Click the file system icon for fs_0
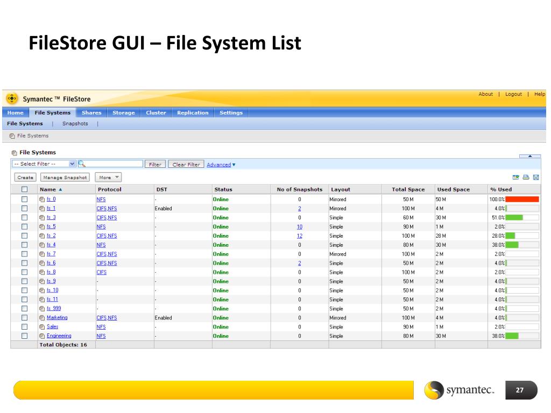The width and height of the screenshot is (551, 413). click(42, 200)
